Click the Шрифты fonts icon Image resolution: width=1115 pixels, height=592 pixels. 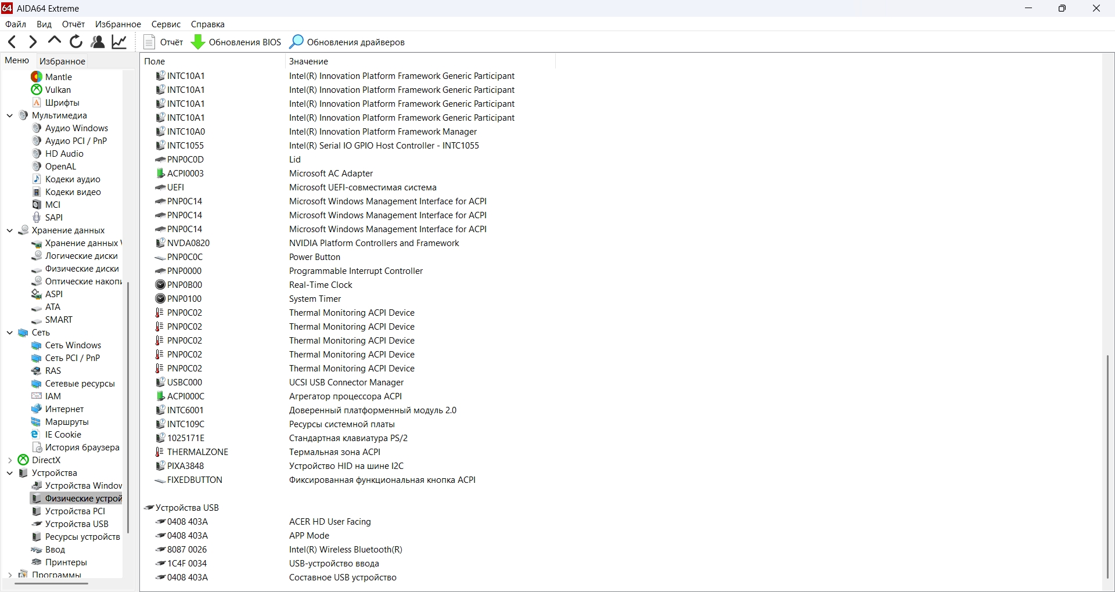tap(37, 102)
